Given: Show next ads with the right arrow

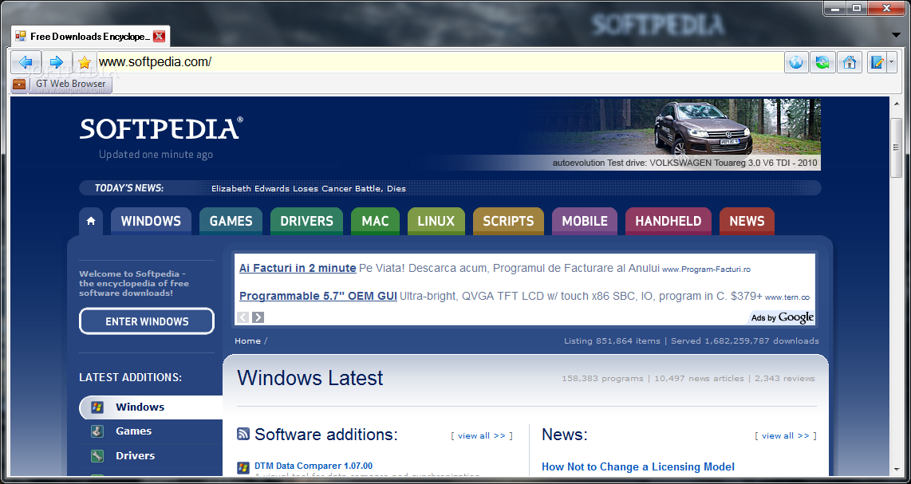Looking at the screenshot, I should 258,317.
